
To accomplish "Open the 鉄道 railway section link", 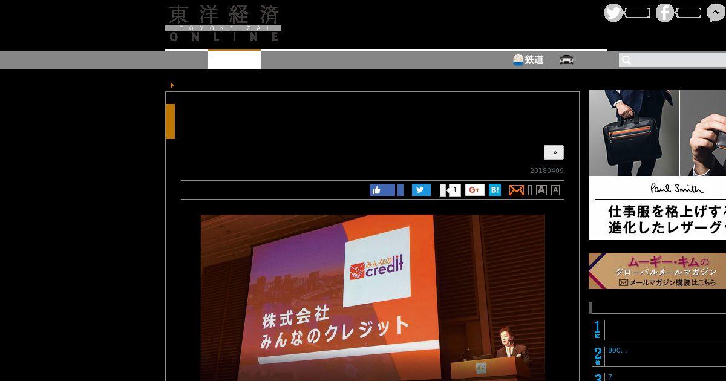I will click(528, 59).
